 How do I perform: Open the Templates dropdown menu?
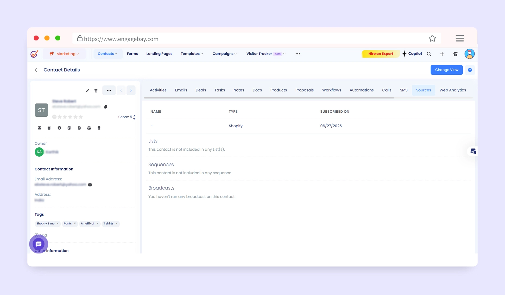(192, 54)
